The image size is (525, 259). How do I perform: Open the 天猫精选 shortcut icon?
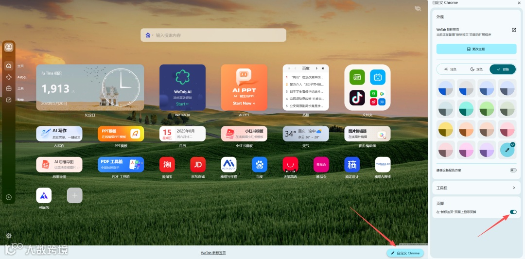point(290,165)
